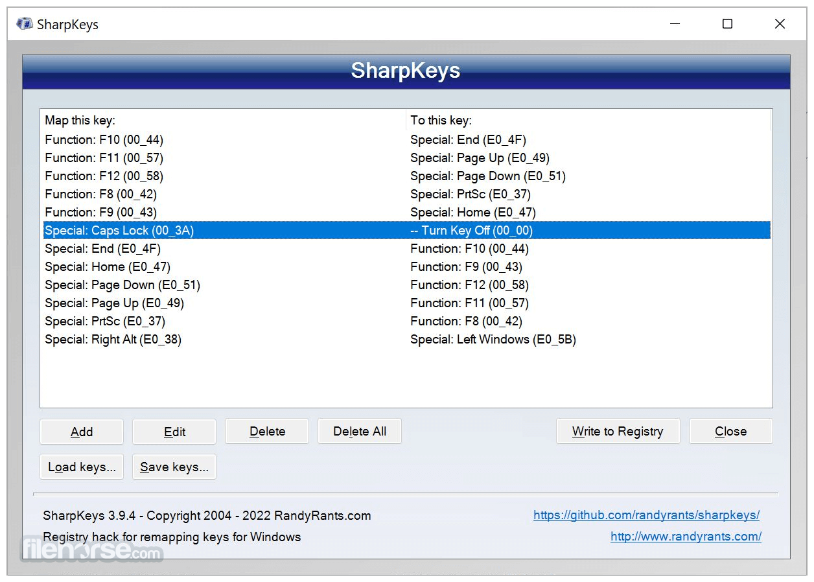Viewport: 814px width, 582px height.
Task: Click 'Special: PrtSc (E0_37)' in right column
Action: click(471, 194)
